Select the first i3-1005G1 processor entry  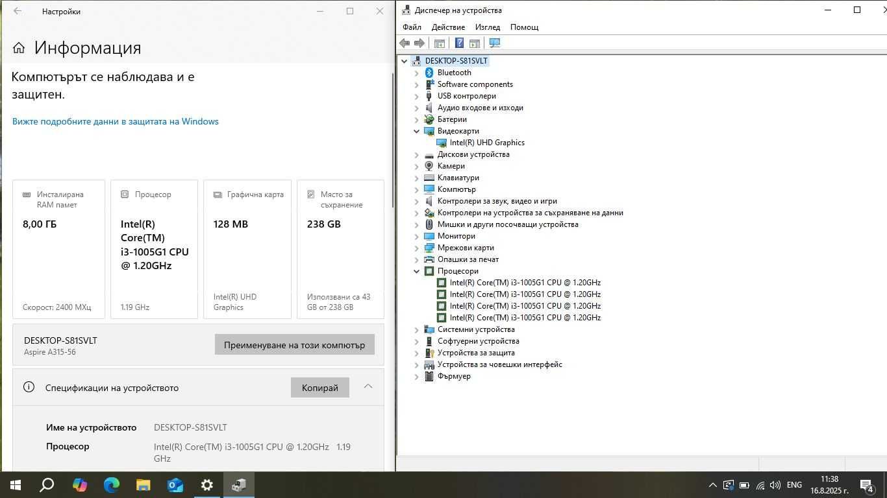(x=525, y=283)
